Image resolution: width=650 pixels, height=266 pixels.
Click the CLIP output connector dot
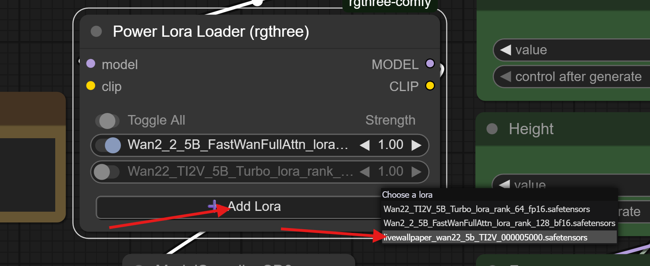[x=430, y=86]
